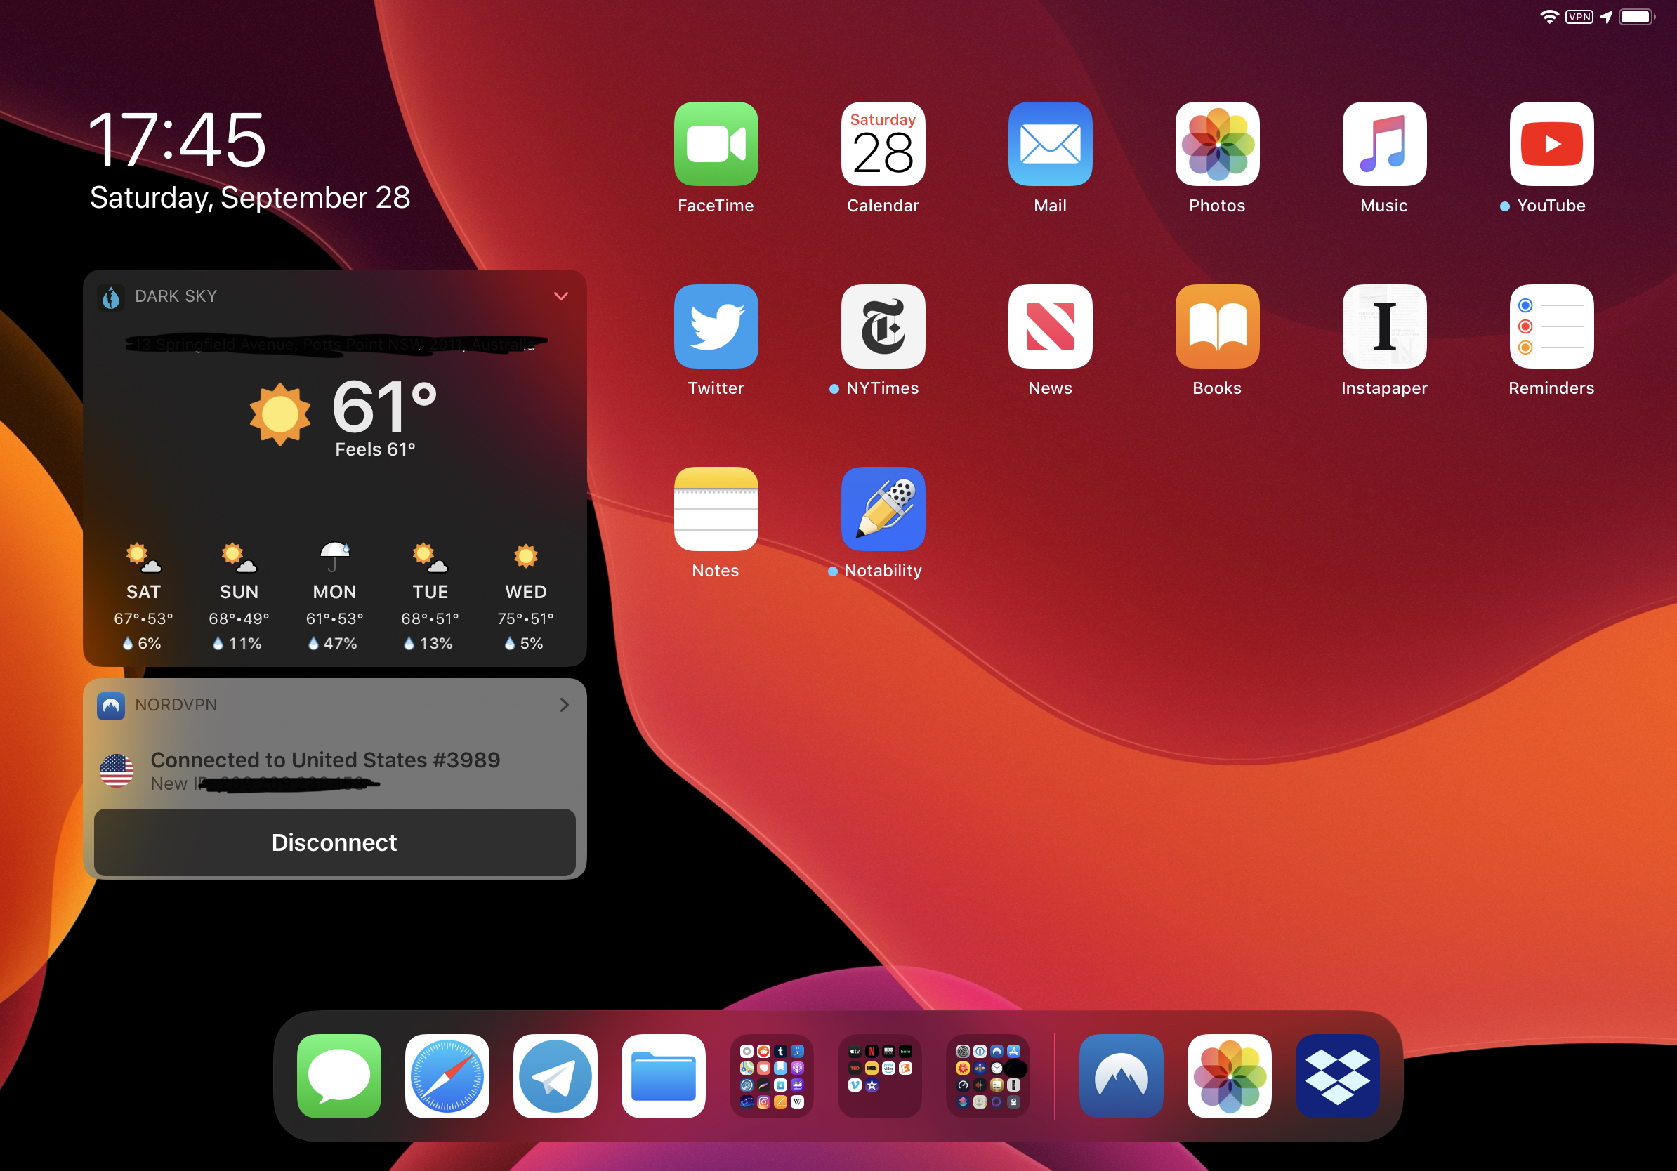Open the first dock folder with social apps
Viewport: 1677px width, 1171px height.
(x=771, y=1076)
